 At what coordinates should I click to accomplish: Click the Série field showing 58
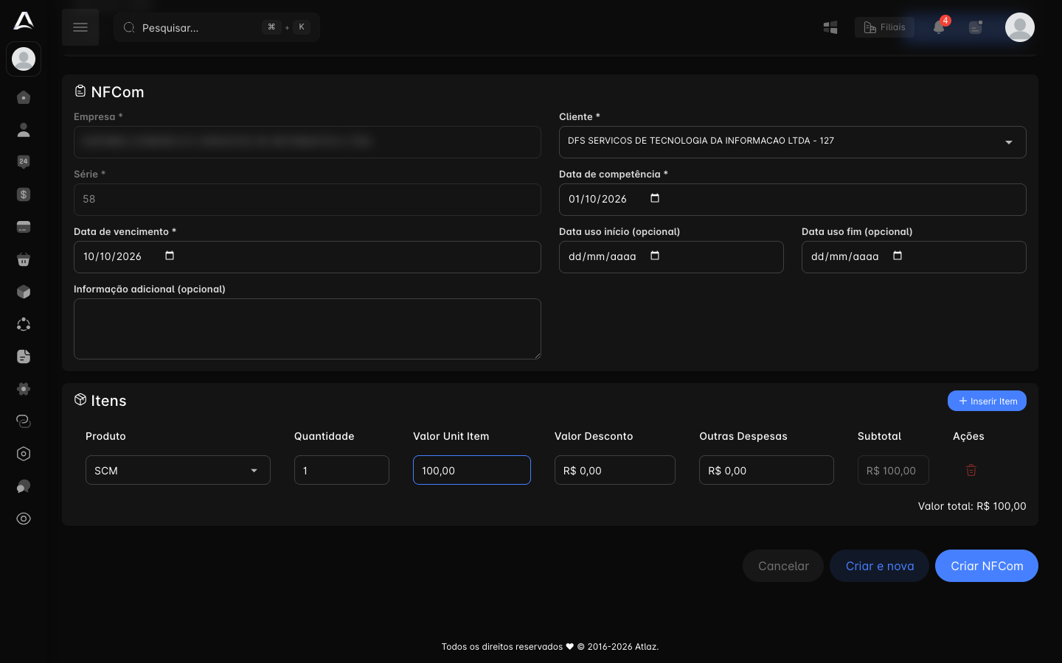point(308,200)
